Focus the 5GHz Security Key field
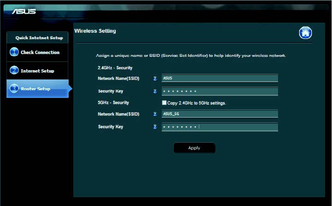332x206 pixels. click(220, 127)
